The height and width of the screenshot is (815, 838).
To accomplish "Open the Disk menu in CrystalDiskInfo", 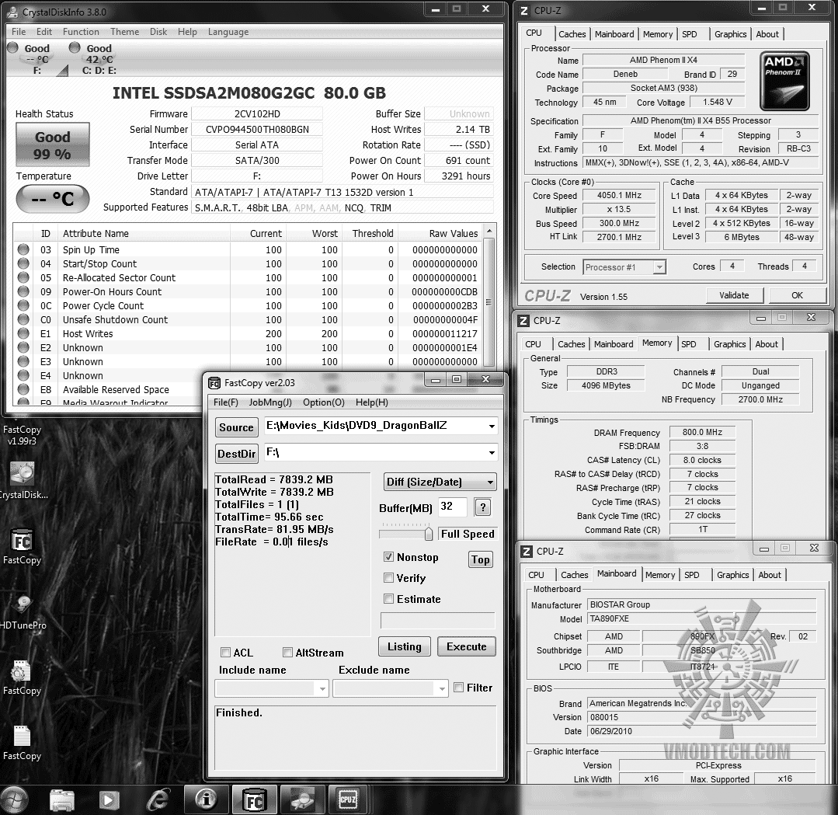I will [158, 32].
